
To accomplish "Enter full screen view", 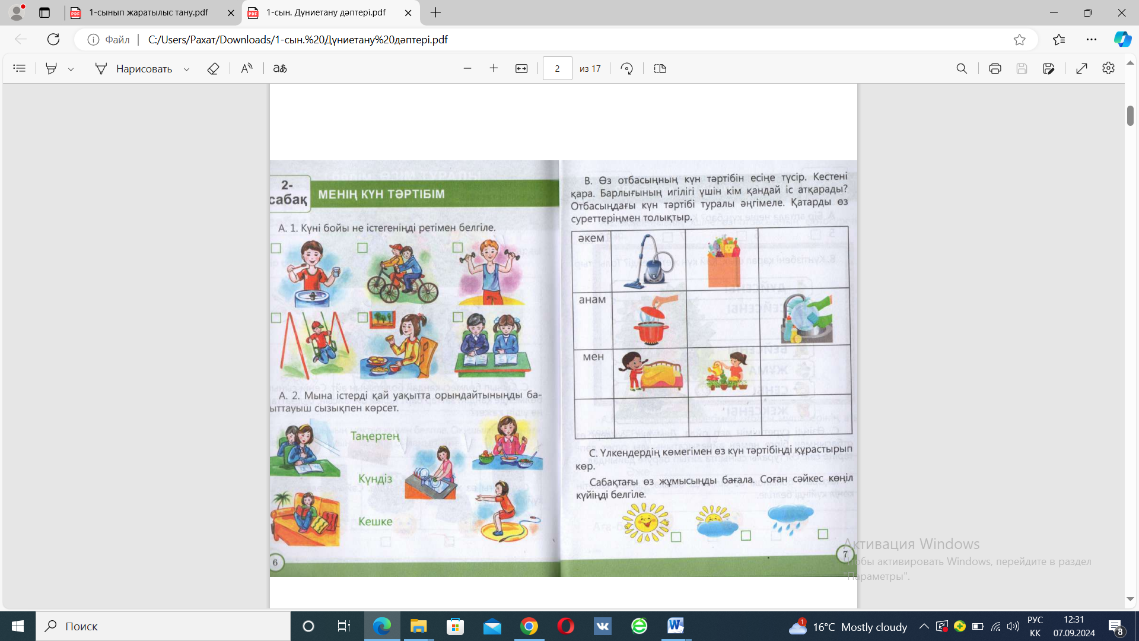I will click(x=1081, y=69).
